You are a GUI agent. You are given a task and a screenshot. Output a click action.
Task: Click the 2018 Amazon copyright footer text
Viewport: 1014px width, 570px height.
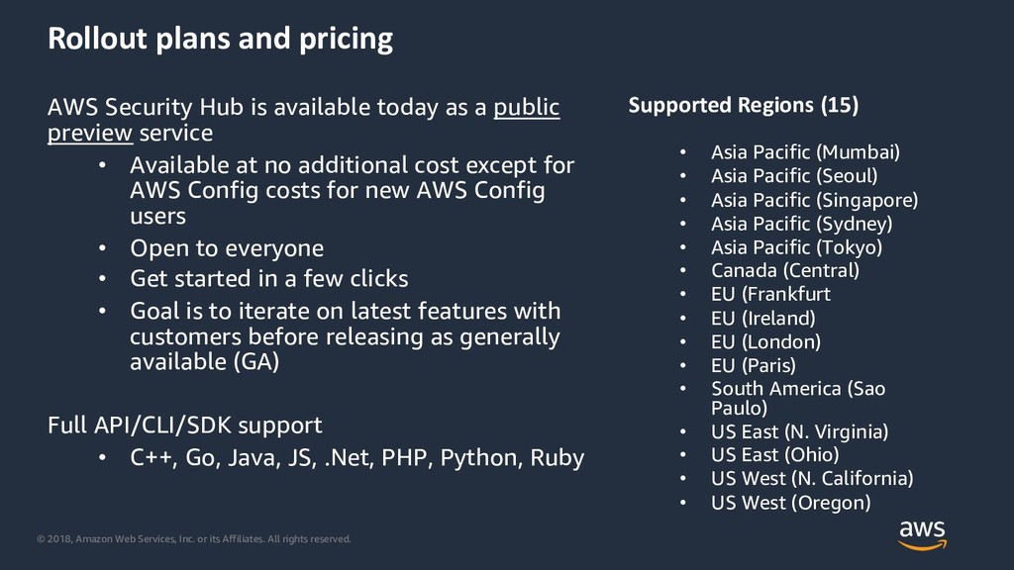pos(194,539)
